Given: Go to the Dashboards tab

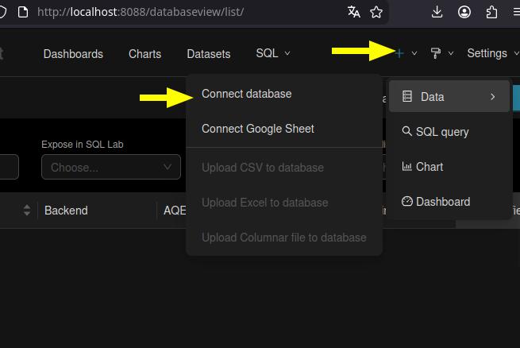Looking at the screenshot, I should [x=73, y=54].
